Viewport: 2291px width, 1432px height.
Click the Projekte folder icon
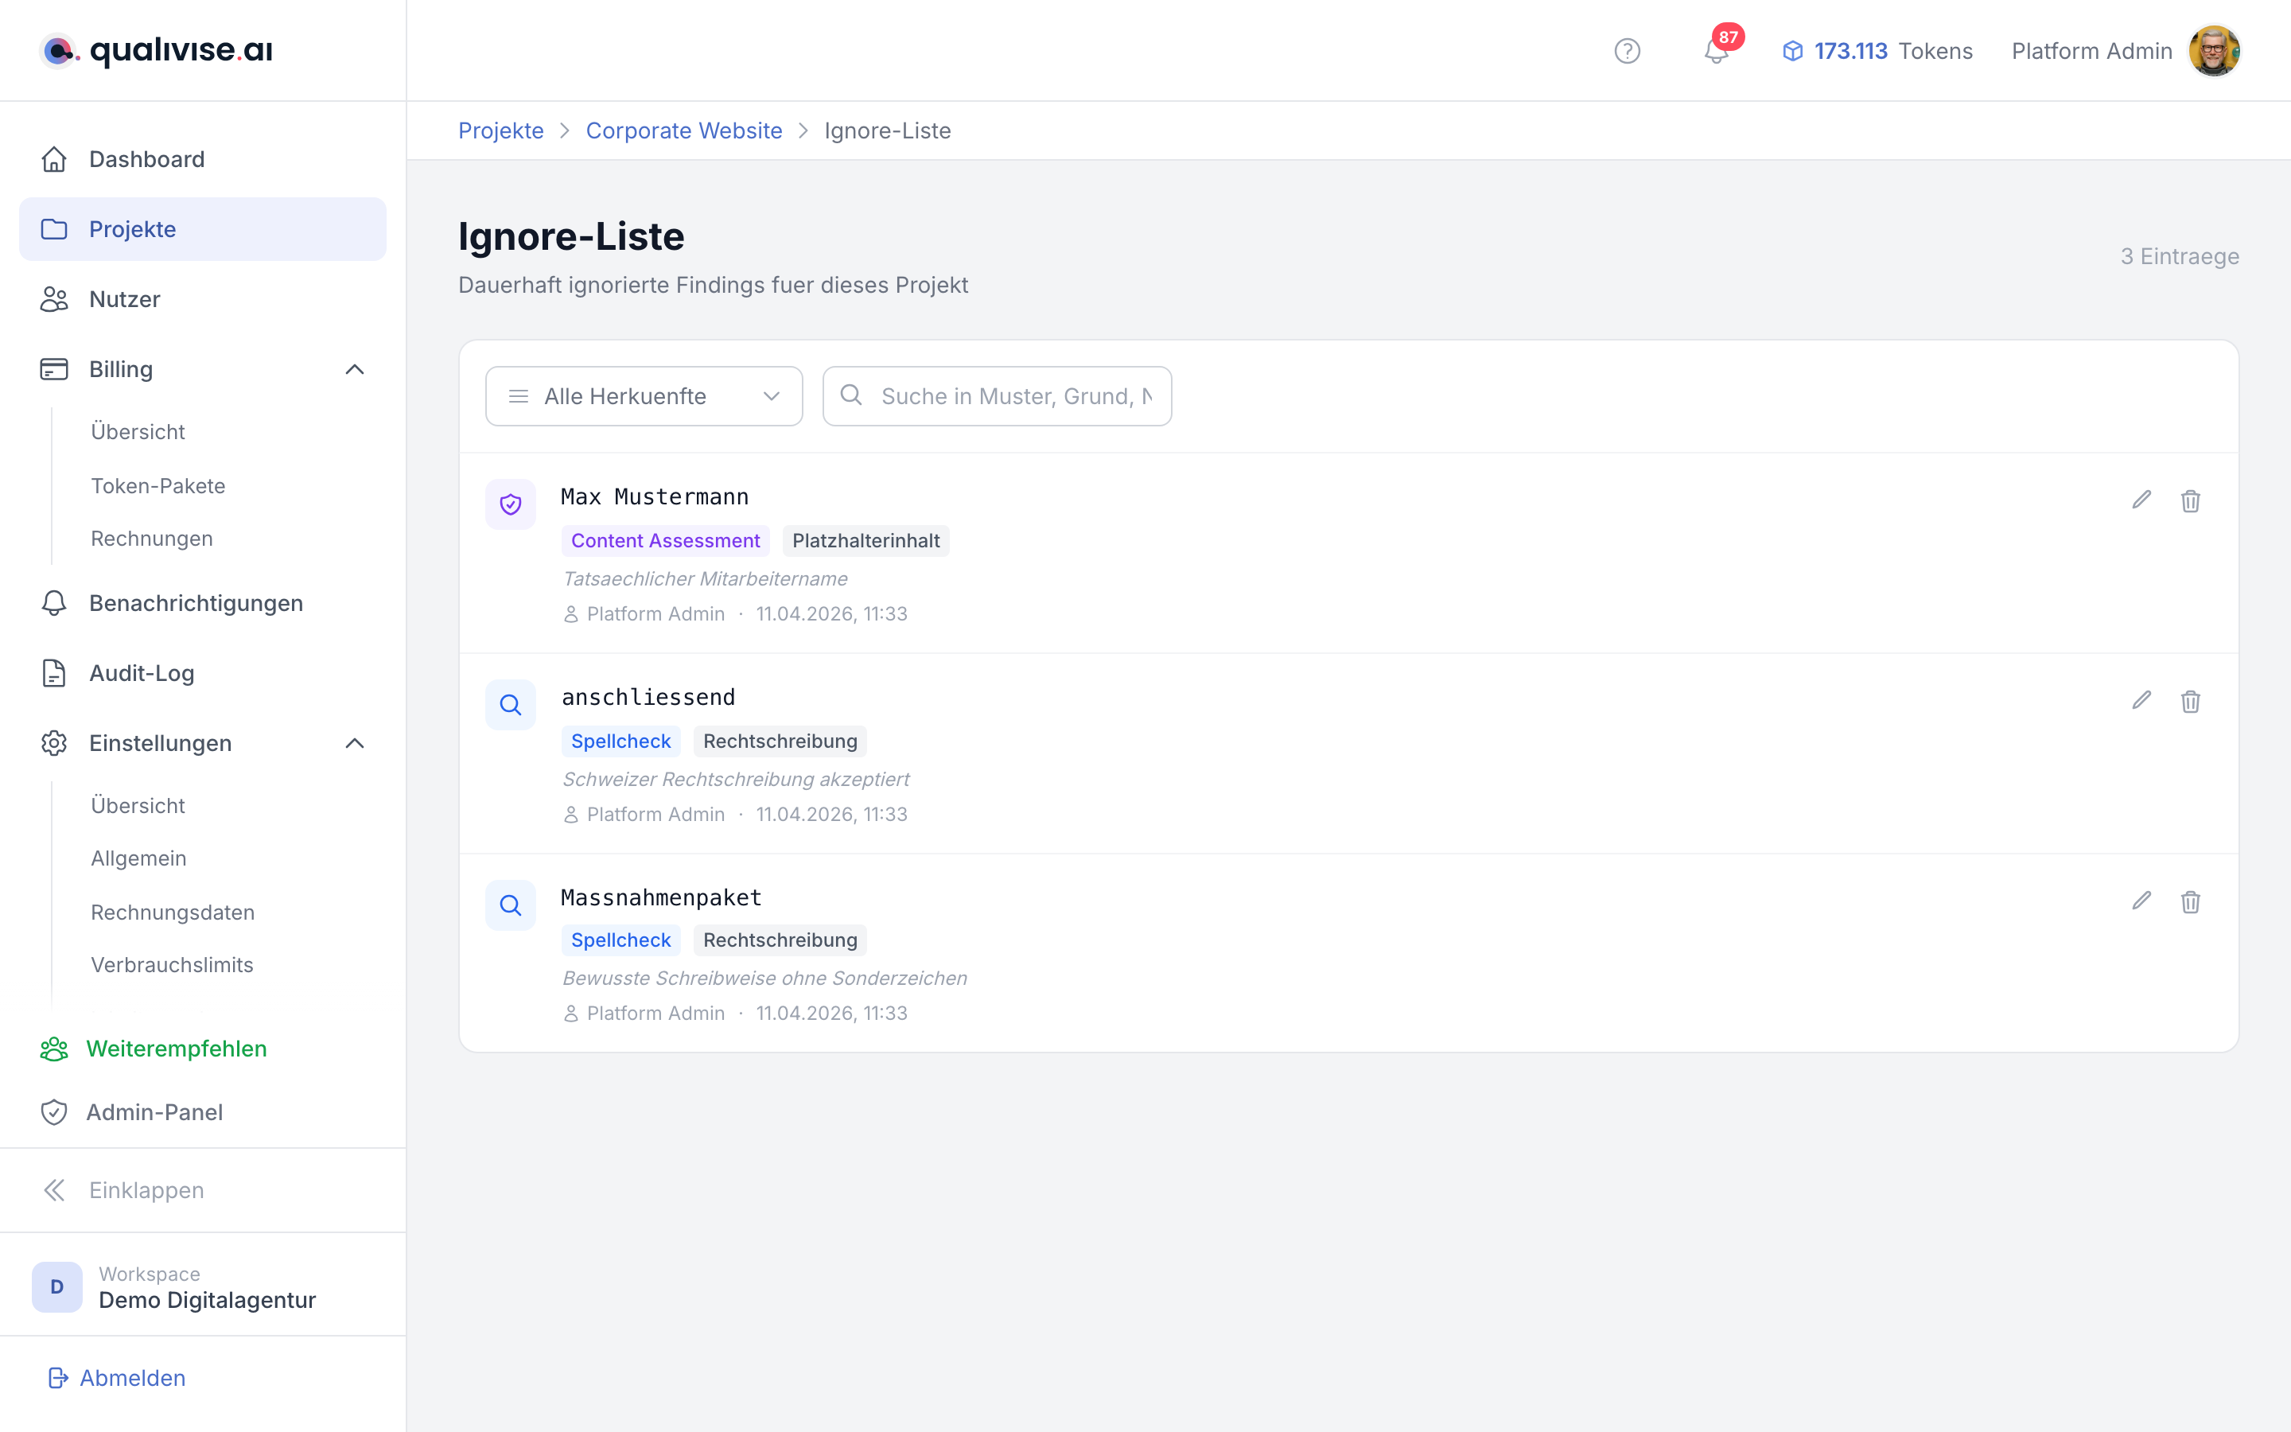pyautogui.click(x=54, y=229)
